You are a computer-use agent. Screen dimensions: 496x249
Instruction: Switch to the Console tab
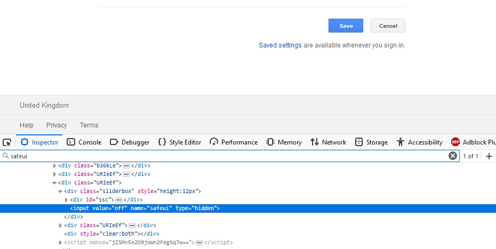[84, 142]
